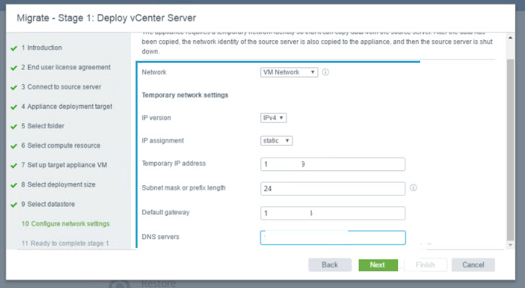
Task: Open the static IP assignment dropdown
Action: [277, 140]
